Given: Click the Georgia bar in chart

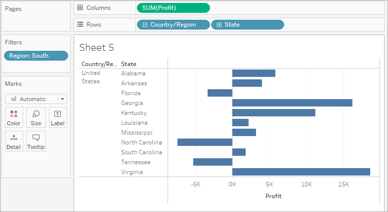Looking at the screenshot, I should click(x=292, y=103).
